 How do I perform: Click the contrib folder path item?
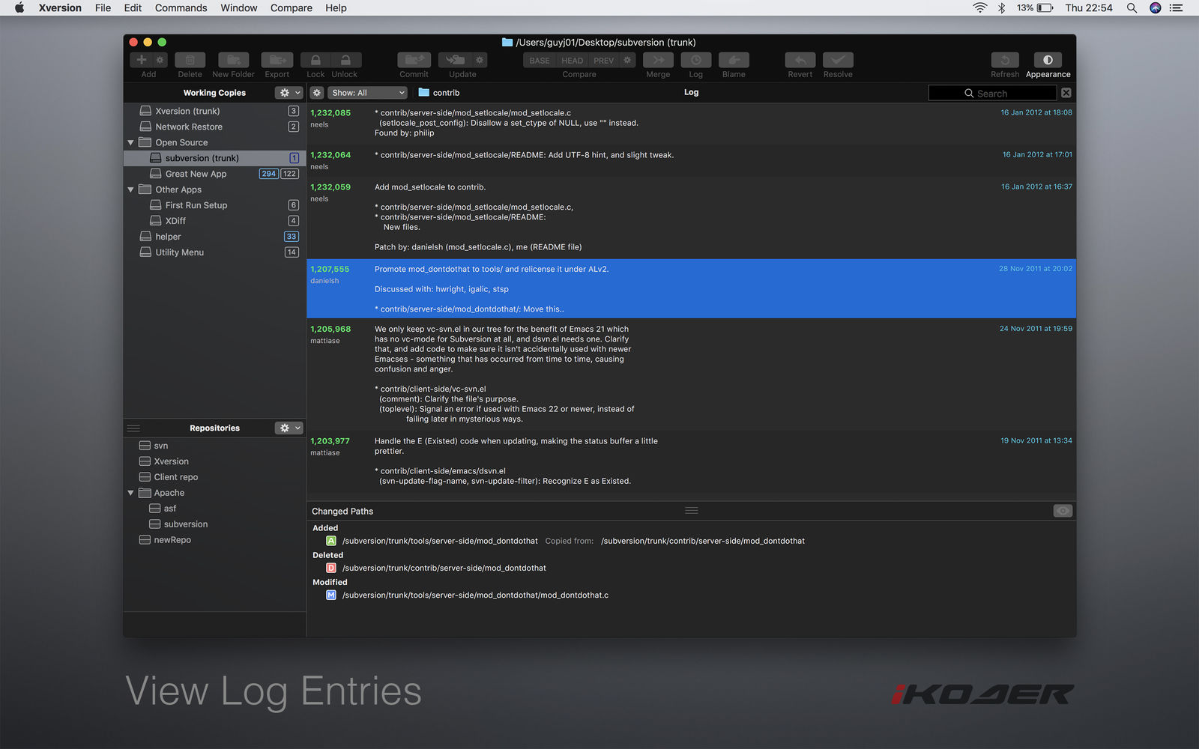point(439,93)
